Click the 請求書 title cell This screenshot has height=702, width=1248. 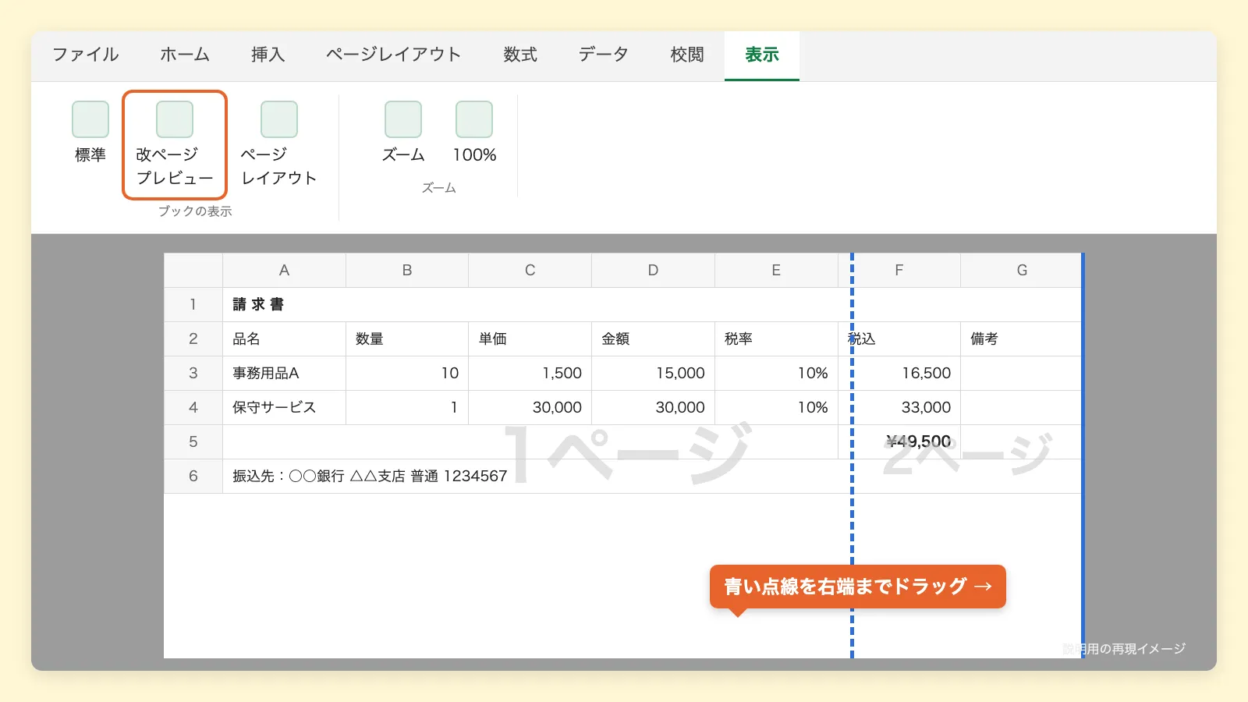coord(653,304)
